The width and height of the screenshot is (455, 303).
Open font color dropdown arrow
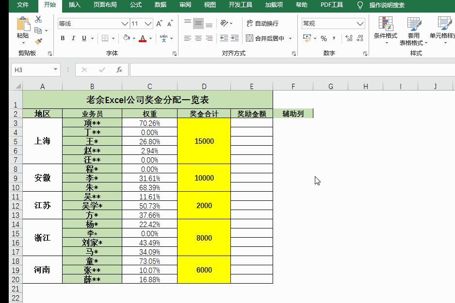point(150,38)
